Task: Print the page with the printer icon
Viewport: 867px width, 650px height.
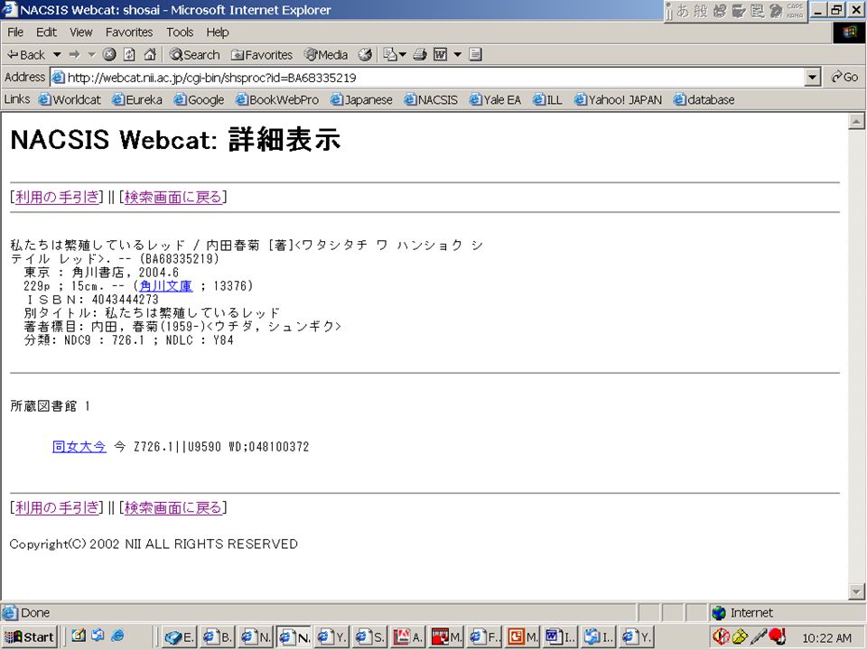Action: click(420, 54)
